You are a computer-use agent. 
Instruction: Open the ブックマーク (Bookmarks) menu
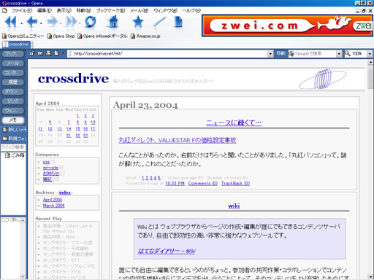[x=110, y=10]
